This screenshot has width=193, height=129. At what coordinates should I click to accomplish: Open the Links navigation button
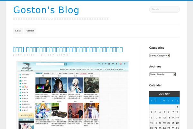[x=18, y=31]
